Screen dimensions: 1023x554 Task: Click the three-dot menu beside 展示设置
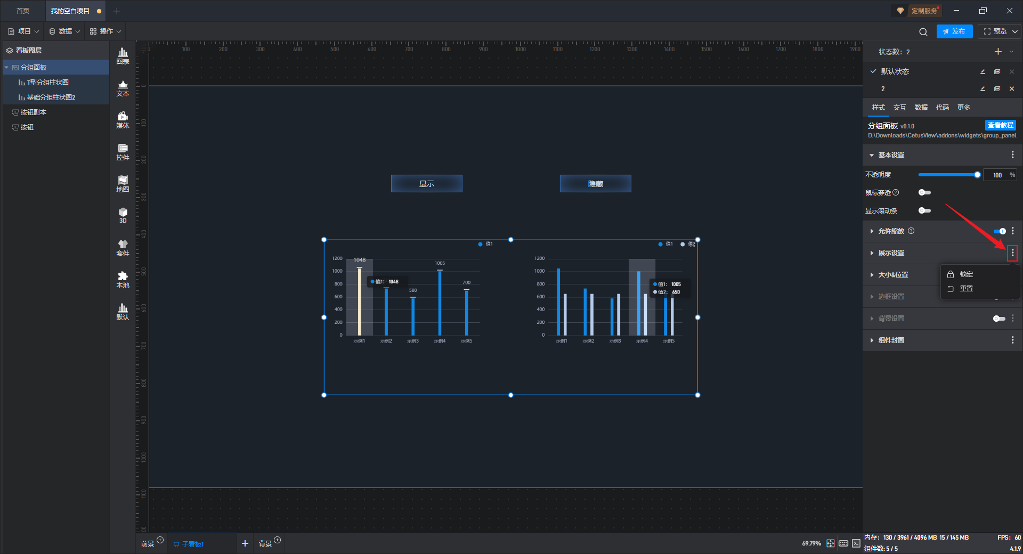click(1012, 253)
